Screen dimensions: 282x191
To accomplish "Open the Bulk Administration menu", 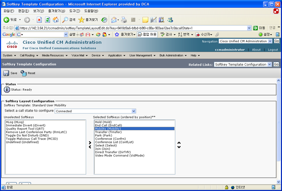I will (x=173, y=55).
